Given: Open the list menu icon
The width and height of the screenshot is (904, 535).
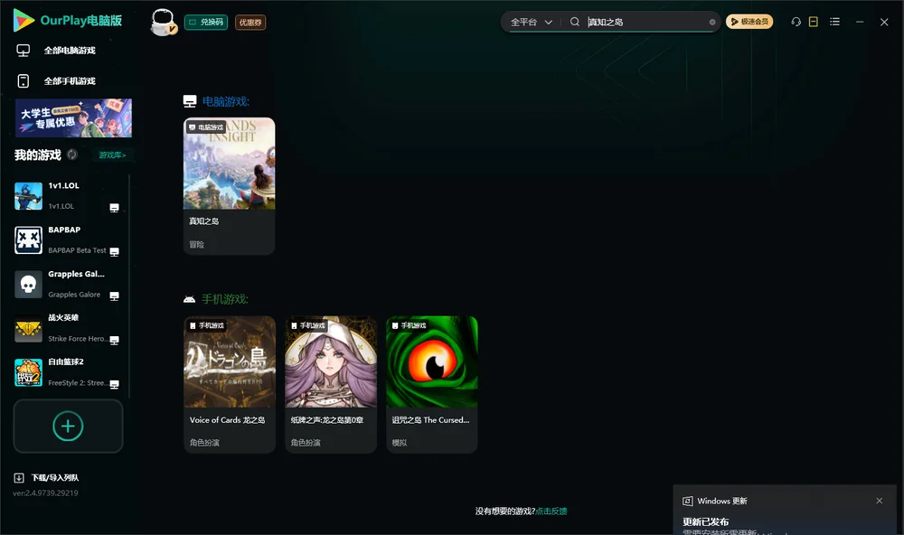Looking at the screenshot, I should (x=834, y=22).
